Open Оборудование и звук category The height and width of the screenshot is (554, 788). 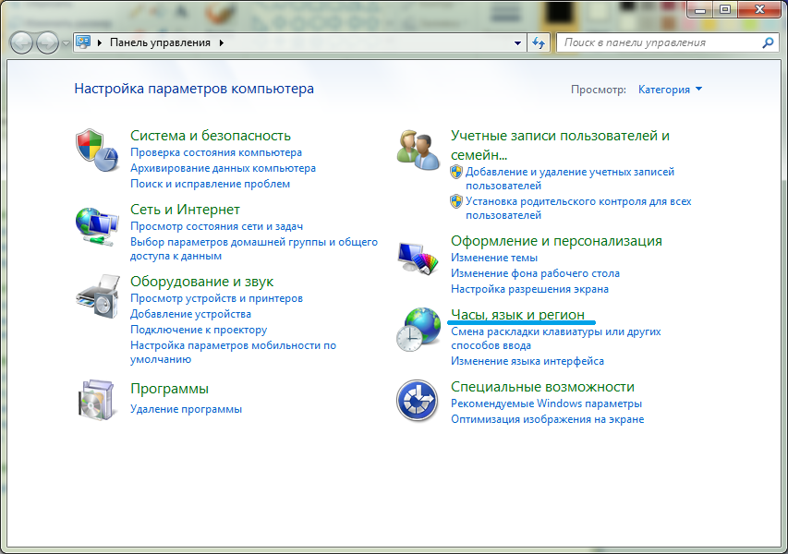point(202,282)
